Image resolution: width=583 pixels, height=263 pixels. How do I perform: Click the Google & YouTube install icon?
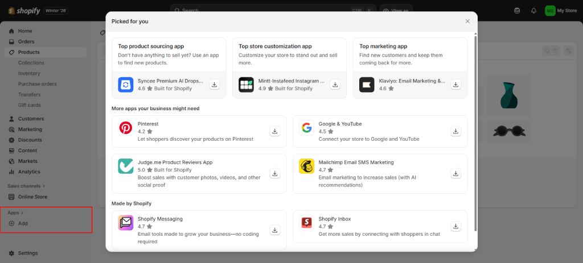click(x=456, y=131)
